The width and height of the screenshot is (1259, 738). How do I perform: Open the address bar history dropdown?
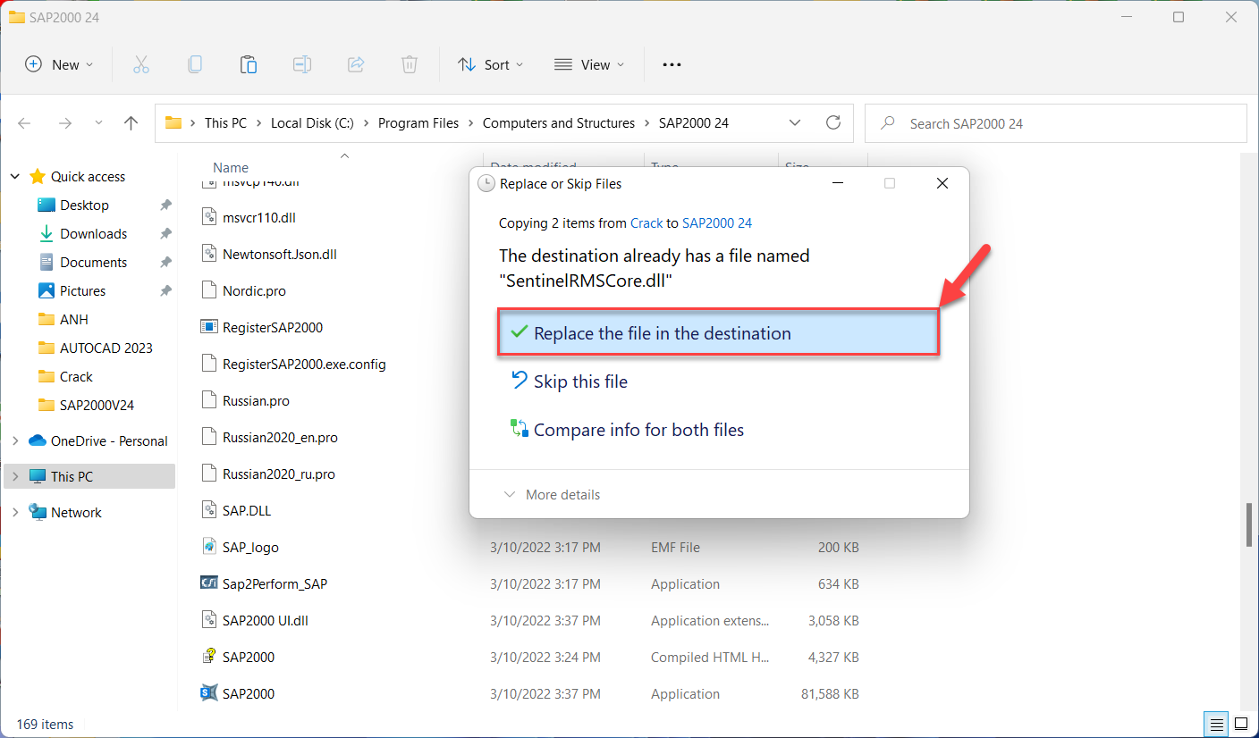pos(795,123)
